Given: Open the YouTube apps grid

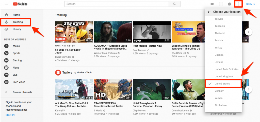Looking at the screenshot, I should 221,4.
